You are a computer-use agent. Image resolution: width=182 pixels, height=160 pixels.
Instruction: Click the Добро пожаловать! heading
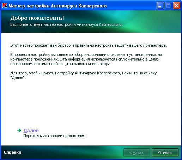pyautogui.click(x=37, y=18)
